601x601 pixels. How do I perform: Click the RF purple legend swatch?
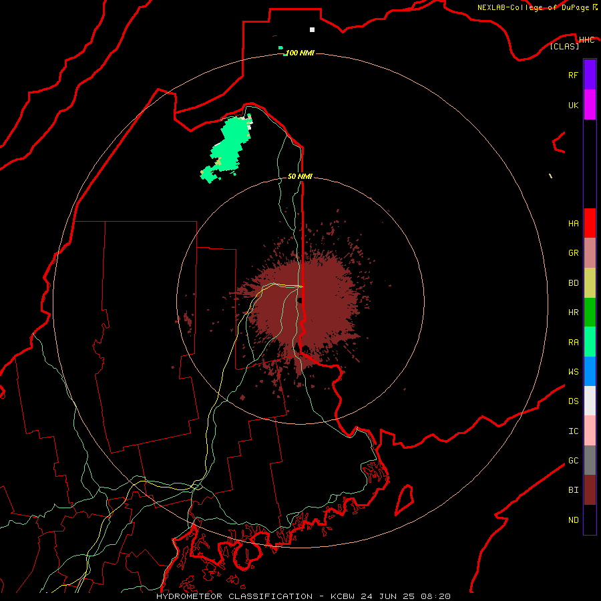click(590, 74)
